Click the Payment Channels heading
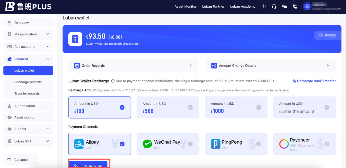 coord(83,127)
